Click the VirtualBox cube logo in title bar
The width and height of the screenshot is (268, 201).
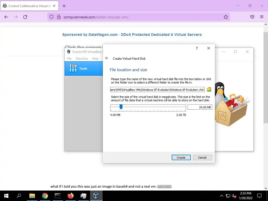pyautogui.click(x=69, y=52)
